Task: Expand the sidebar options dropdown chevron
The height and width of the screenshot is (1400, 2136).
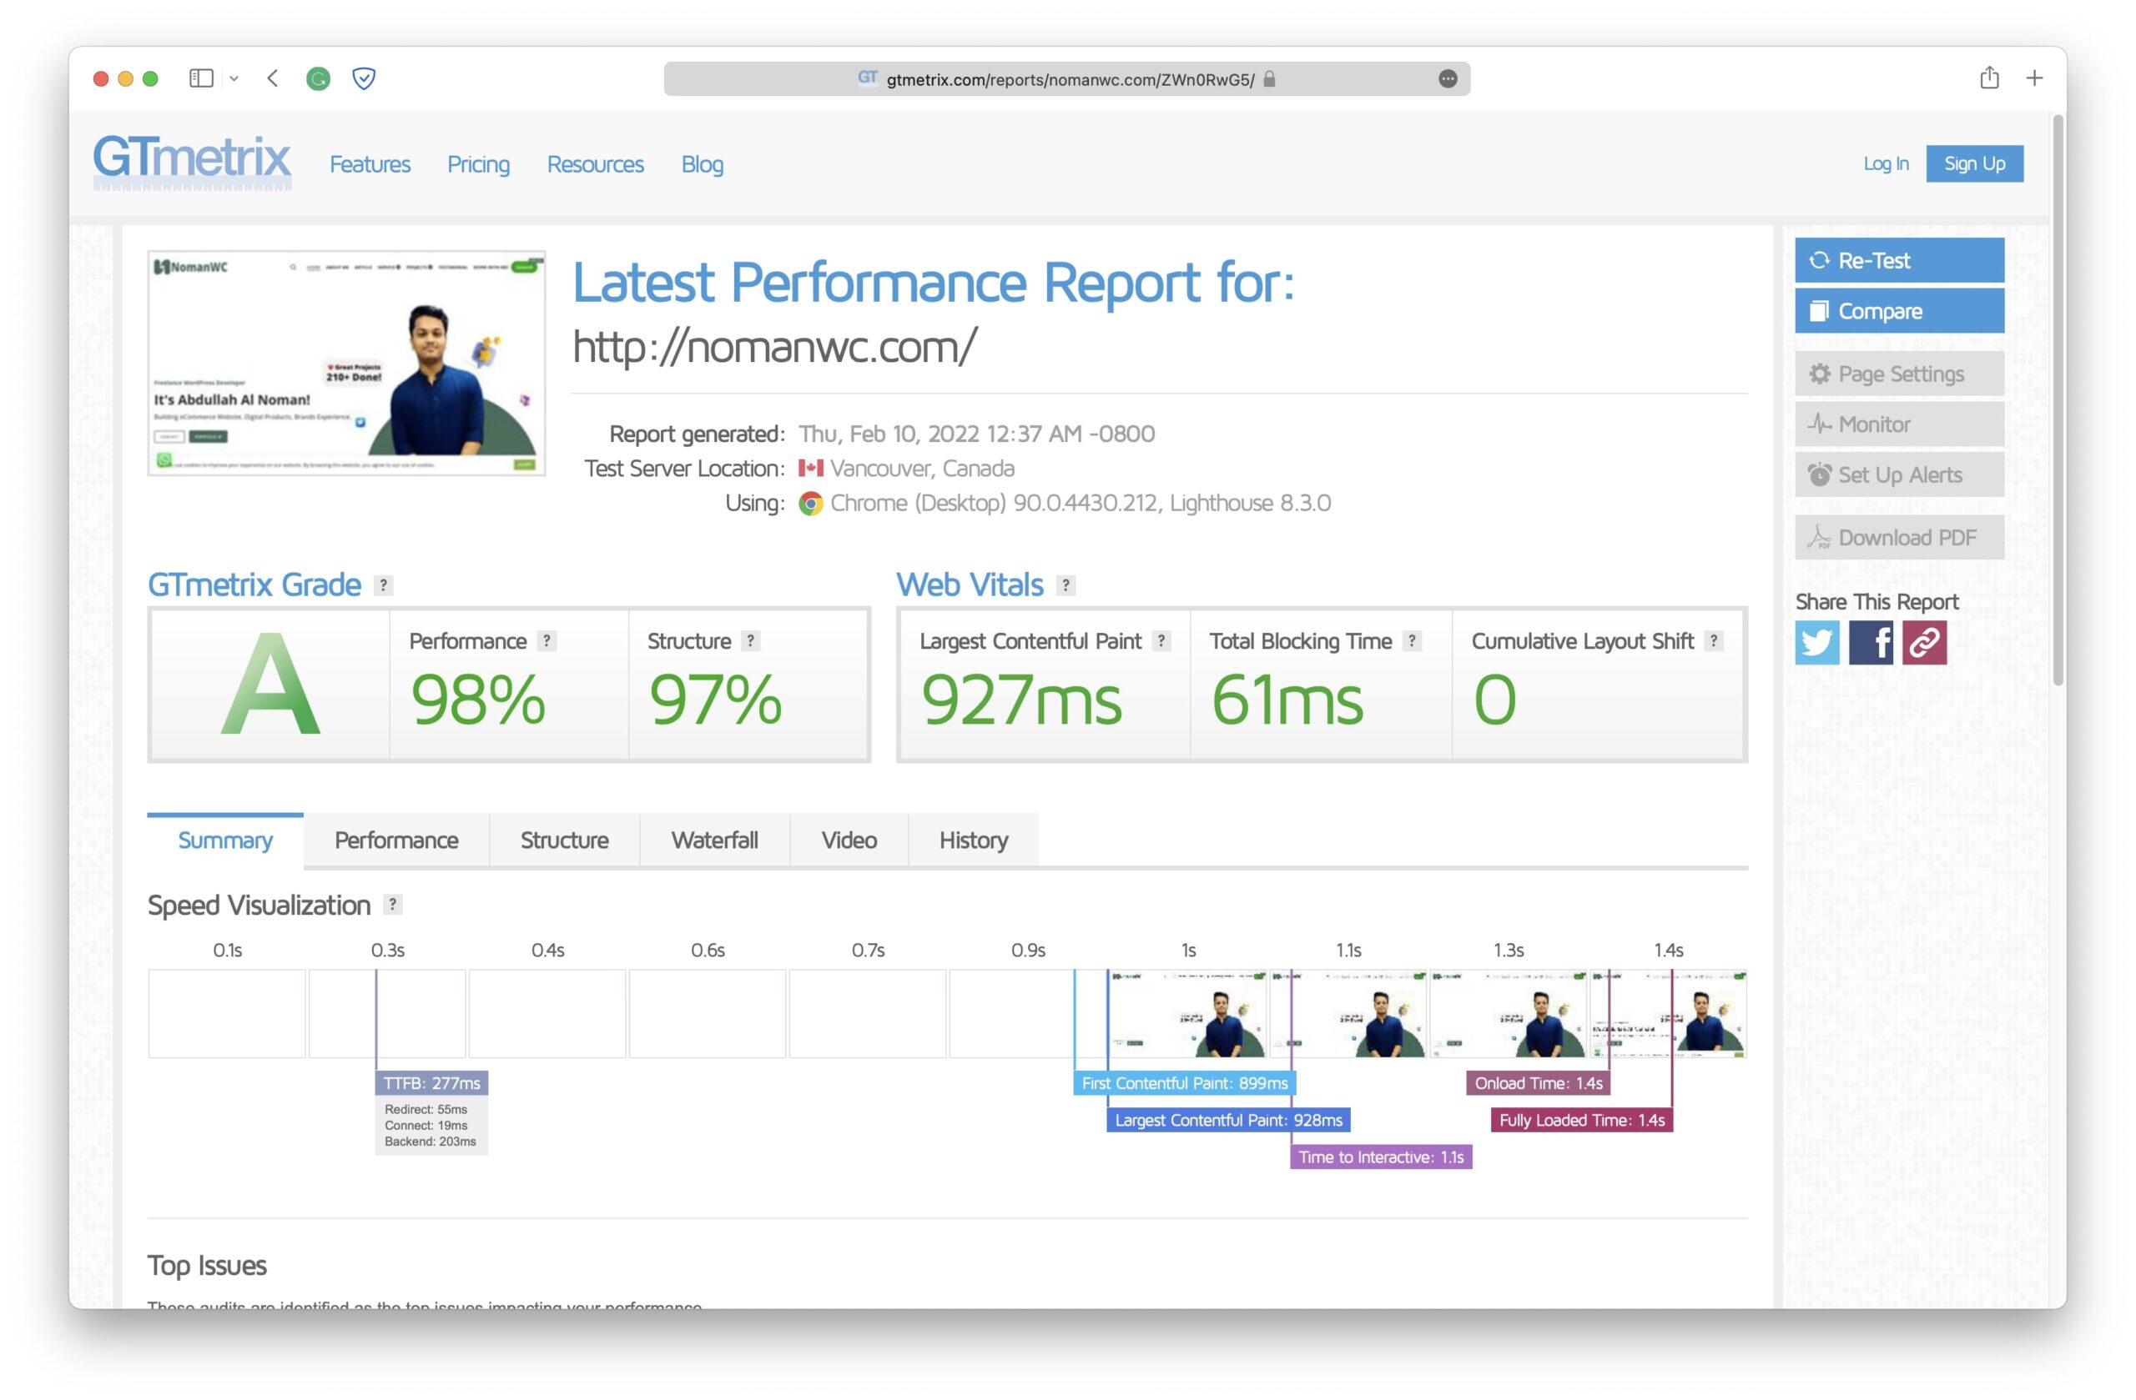Action: (x=234, y=79)
